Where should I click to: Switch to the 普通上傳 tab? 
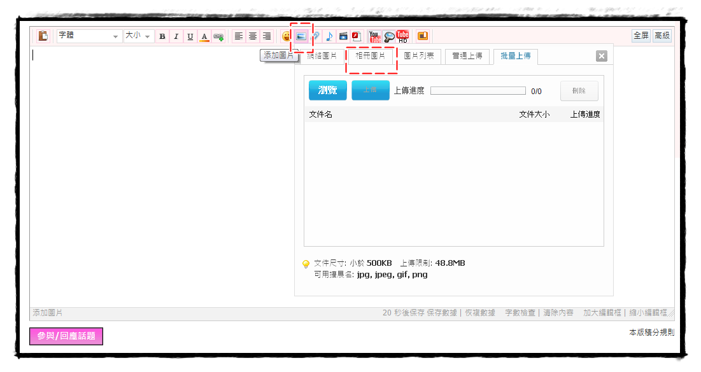coord(467,57)
